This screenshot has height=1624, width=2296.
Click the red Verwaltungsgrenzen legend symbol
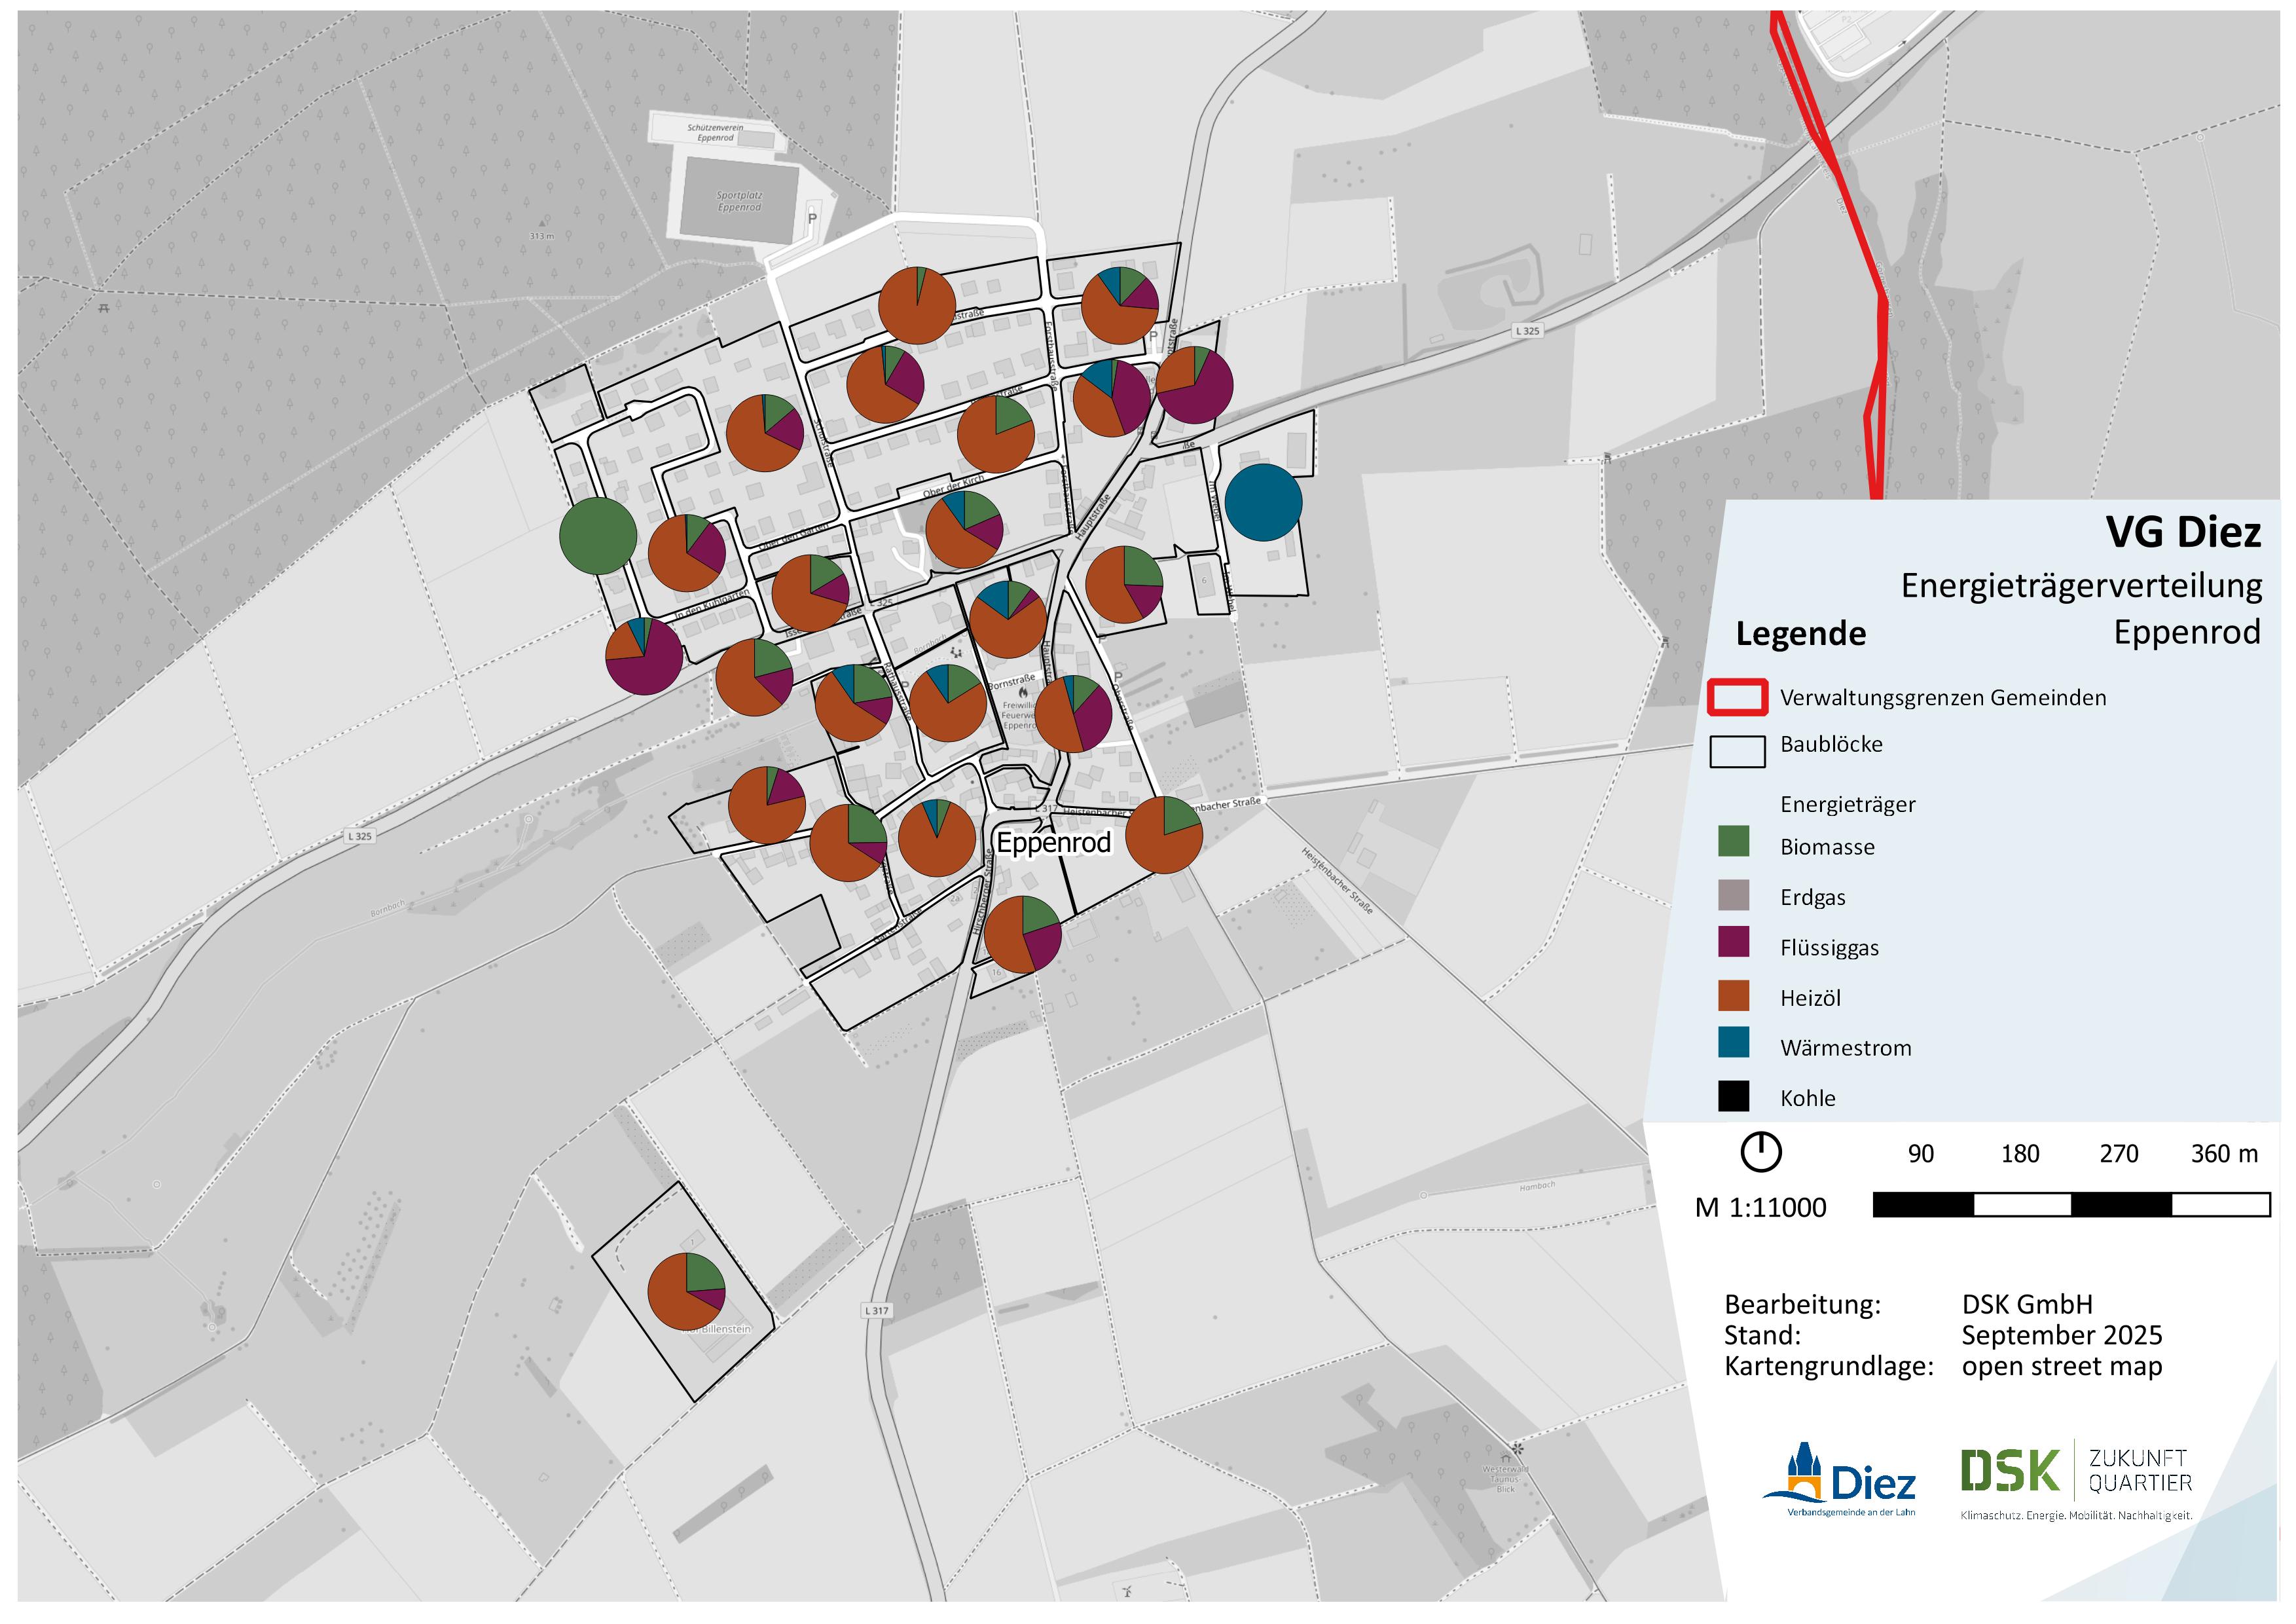pyautogui.click(x=1737, y=697)
